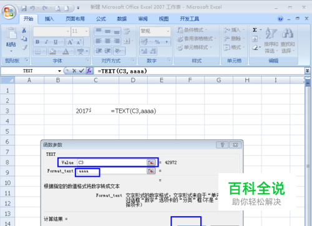Collapse dialog via Value range selector

[151, 162]
